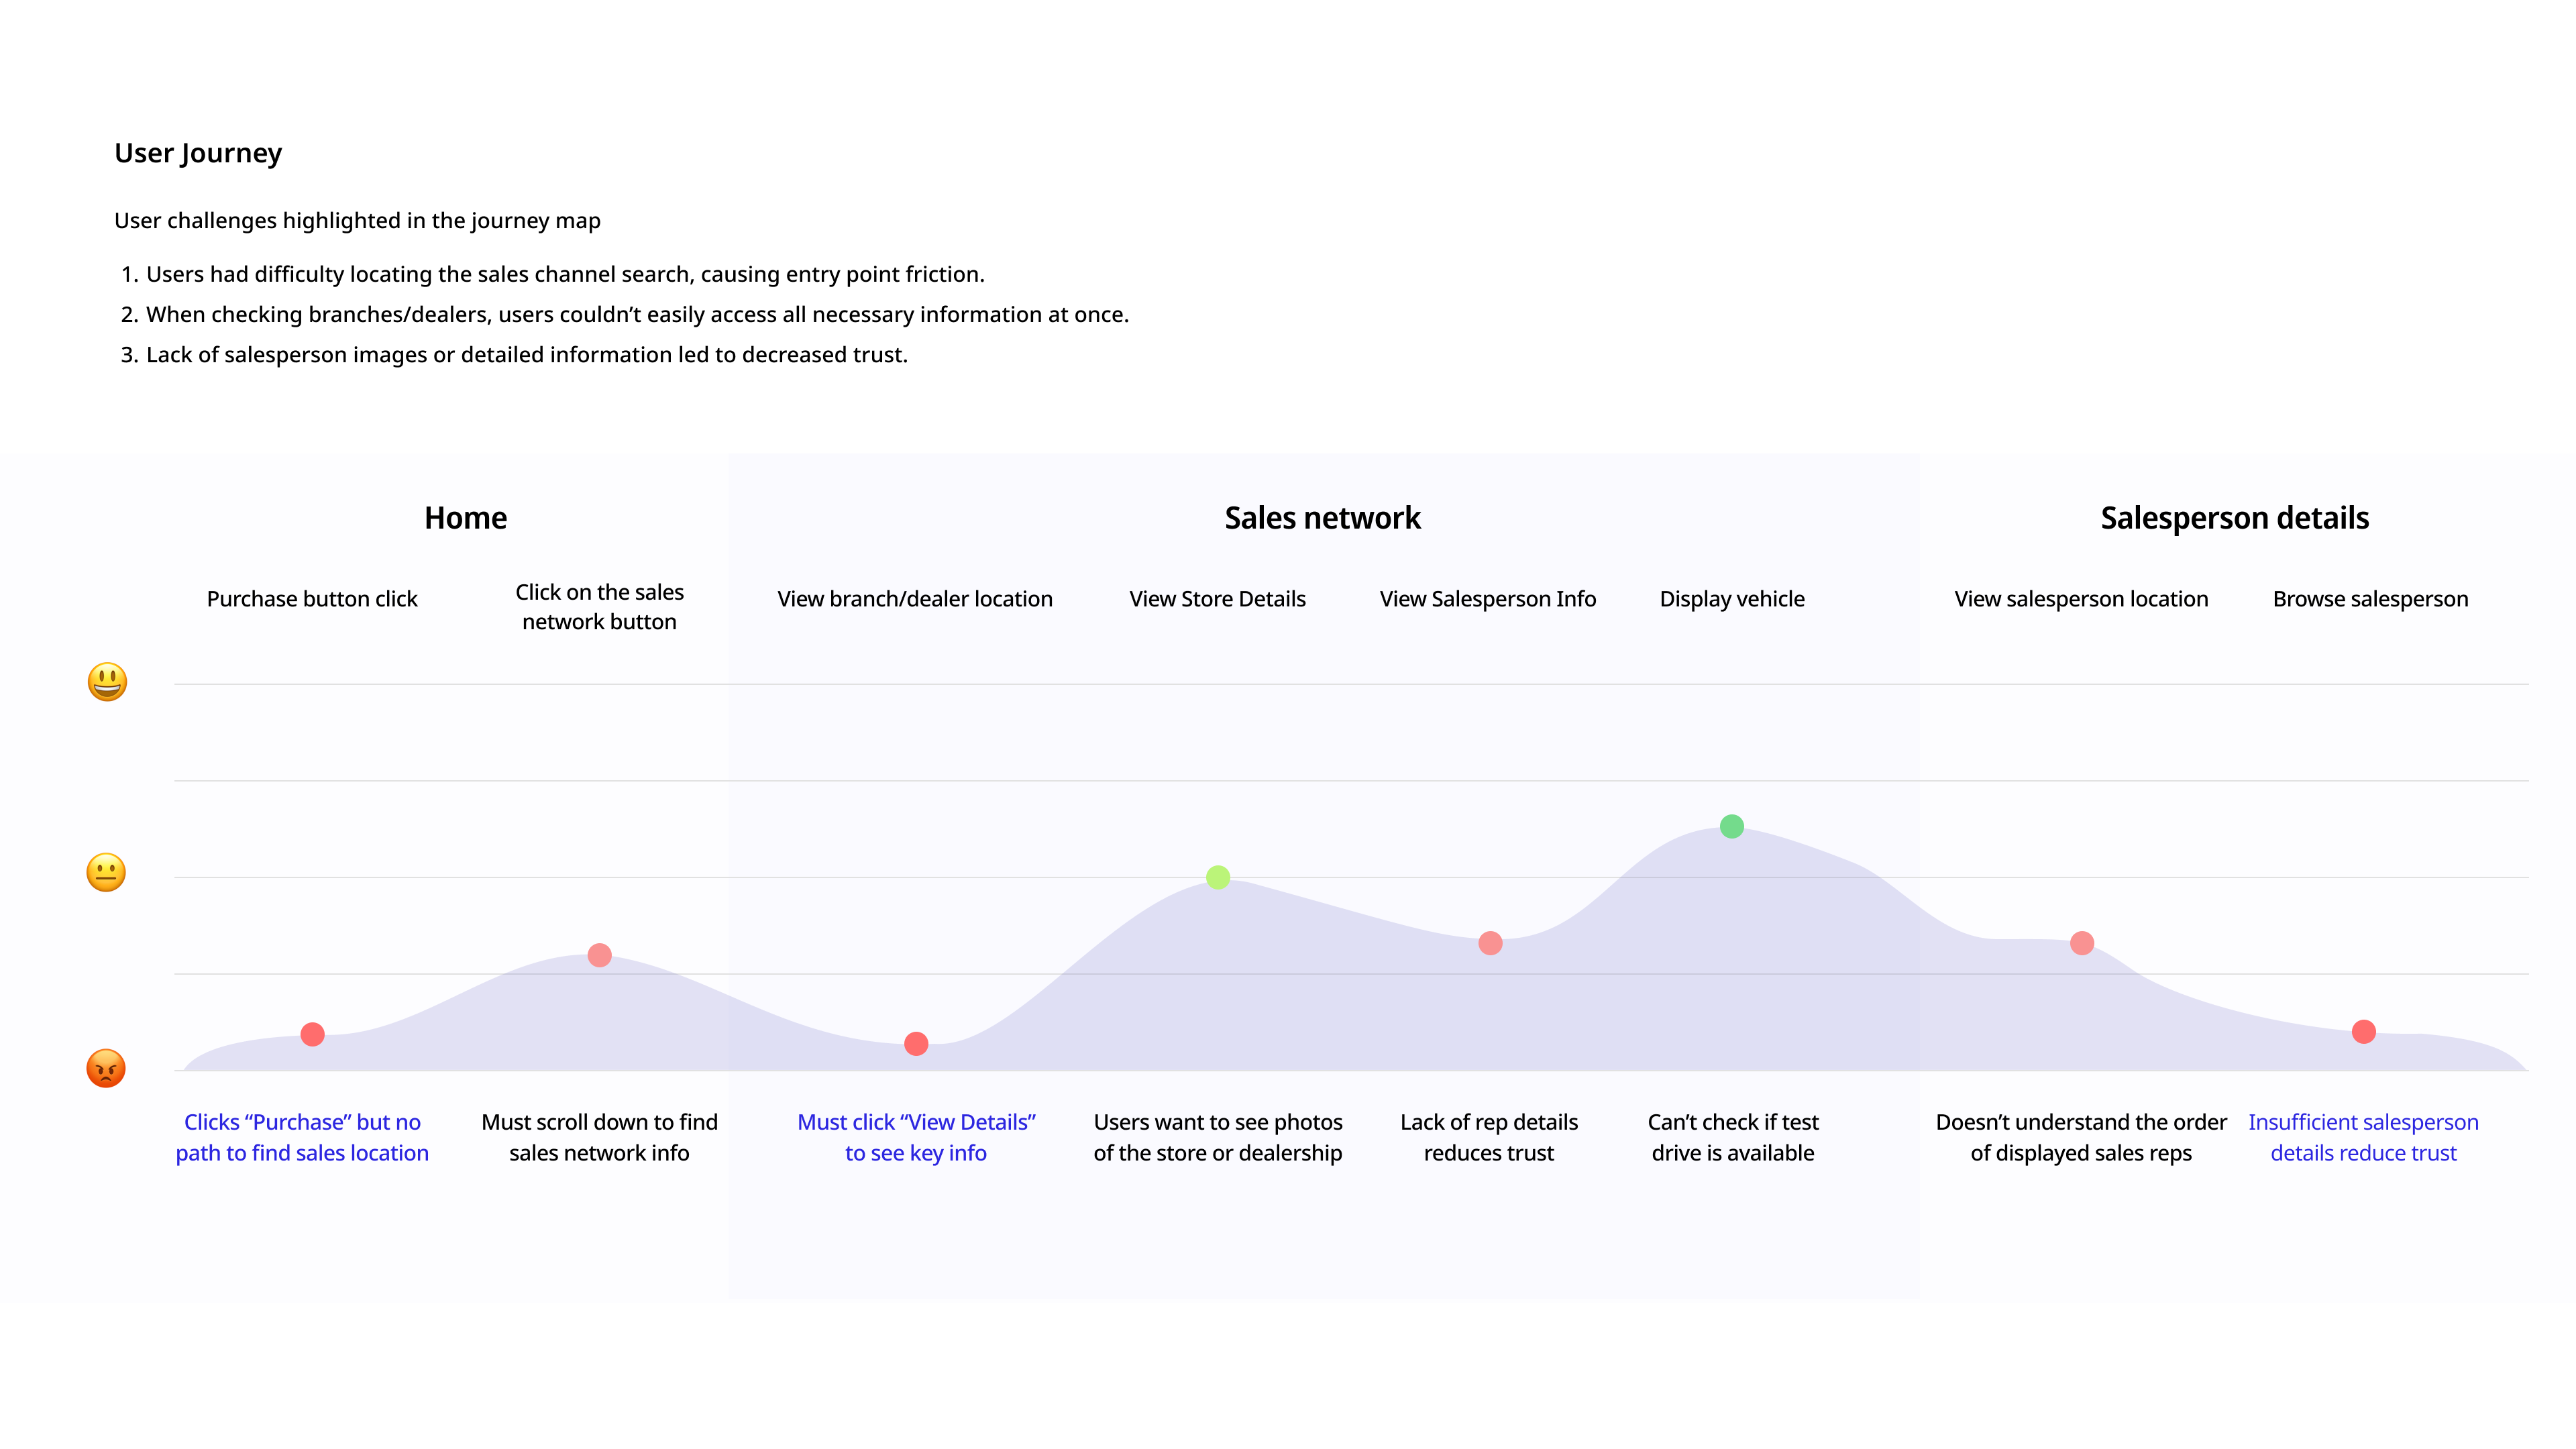2576x1449 pixels.
Task: Click the green dot above Display vehicle
Action: click(1732, 826)
